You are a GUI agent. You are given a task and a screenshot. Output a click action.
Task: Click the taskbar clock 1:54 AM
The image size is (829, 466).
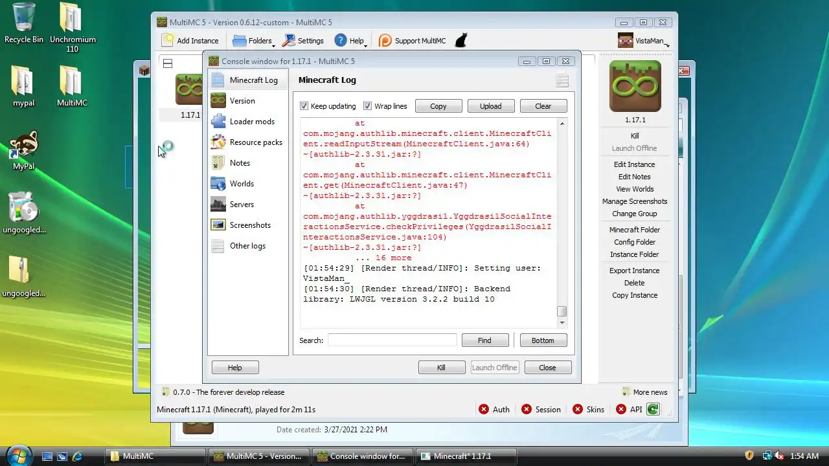(804, 456)
